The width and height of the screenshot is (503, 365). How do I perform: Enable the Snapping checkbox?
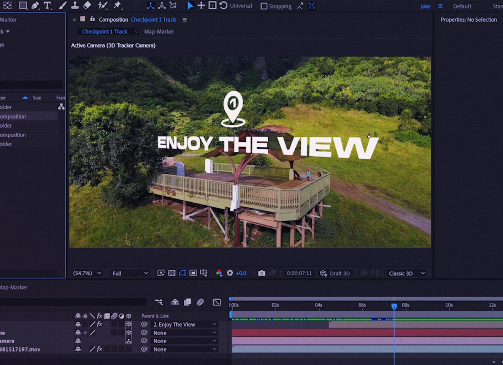(x=264, y=6)
